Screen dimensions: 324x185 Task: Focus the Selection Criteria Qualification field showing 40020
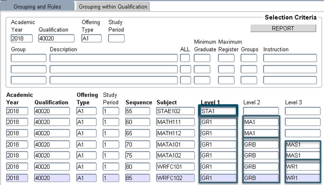[x=56, y=38]
